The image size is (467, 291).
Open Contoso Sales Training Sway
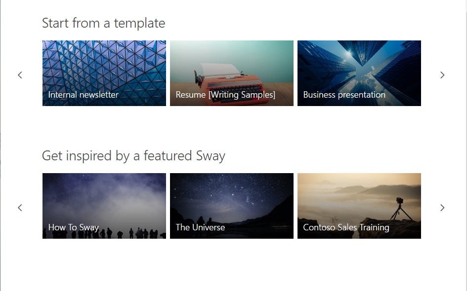pyautogui.click(x=359, y=206)
